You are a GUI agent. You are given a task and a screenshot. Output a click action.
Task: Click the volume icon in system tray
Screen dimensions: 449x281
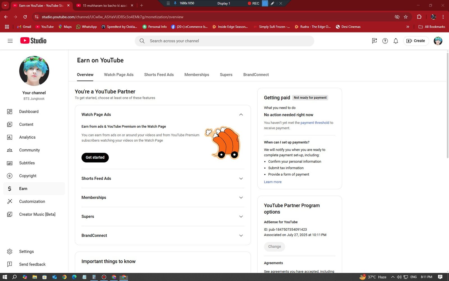tap(399, 277)
